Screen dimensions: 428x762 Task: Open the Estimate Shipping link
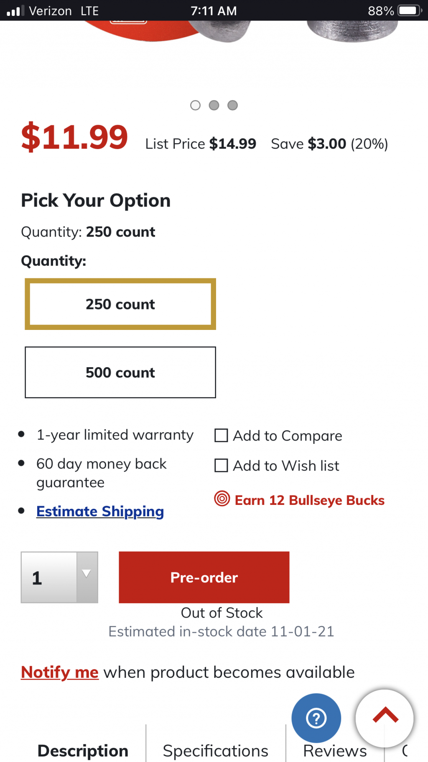100,512
